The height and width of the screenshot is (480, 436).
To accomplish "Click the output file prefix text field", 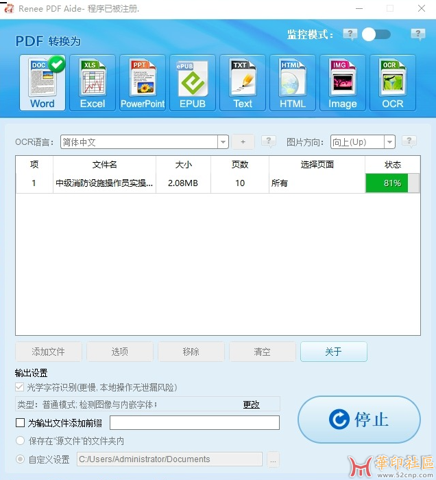I will [195, 423].
